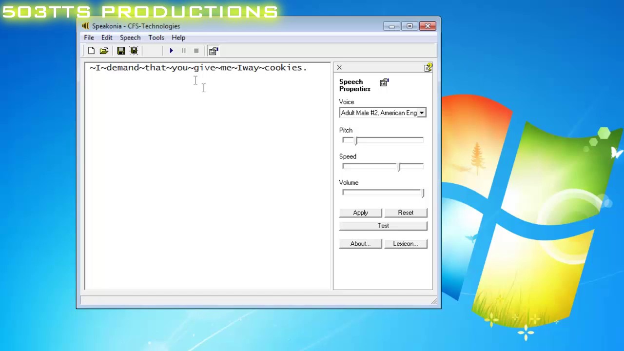Open the Help menu

[x=178, y=38]
